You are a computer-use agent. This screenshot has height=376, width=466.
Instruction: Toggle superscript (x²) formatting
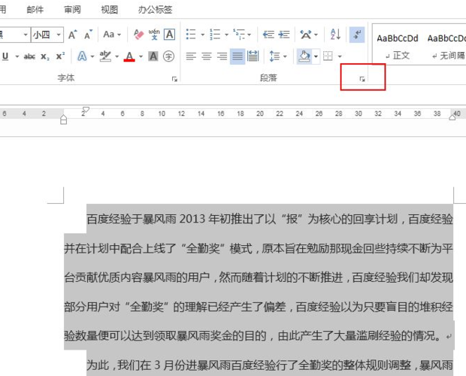(x=60, y=56)
